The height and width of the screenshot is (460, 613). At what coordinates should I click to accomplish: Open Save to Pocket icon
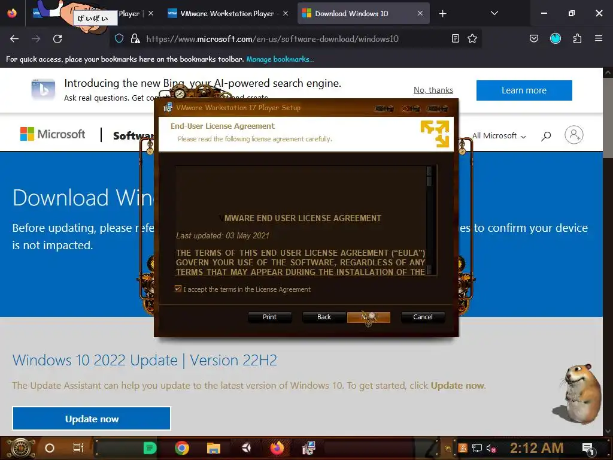(533, 38)
